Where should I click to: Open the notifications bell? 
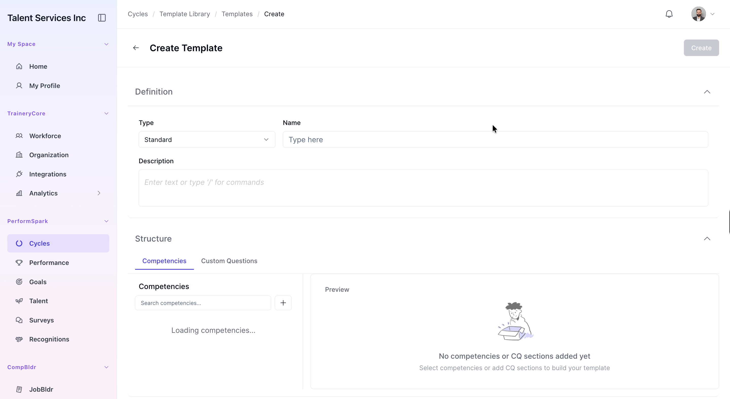point(669,14)
